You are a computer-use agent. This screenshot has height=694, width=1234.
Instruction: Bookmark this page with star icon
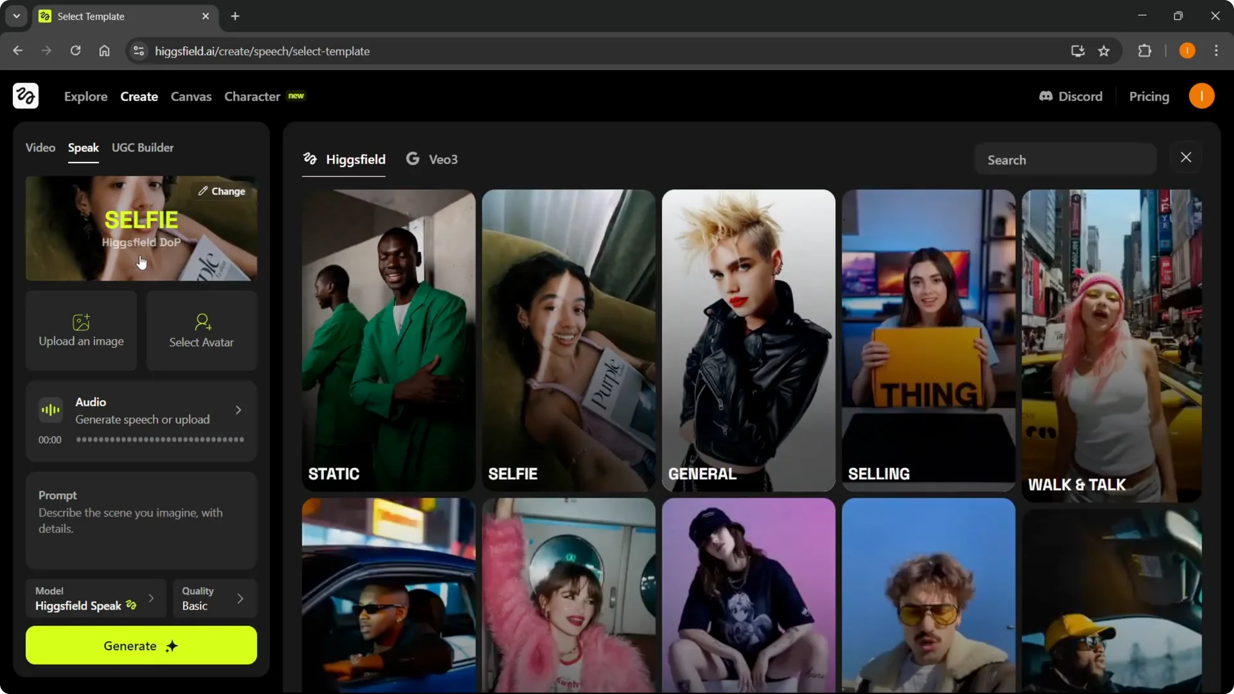1104,51
